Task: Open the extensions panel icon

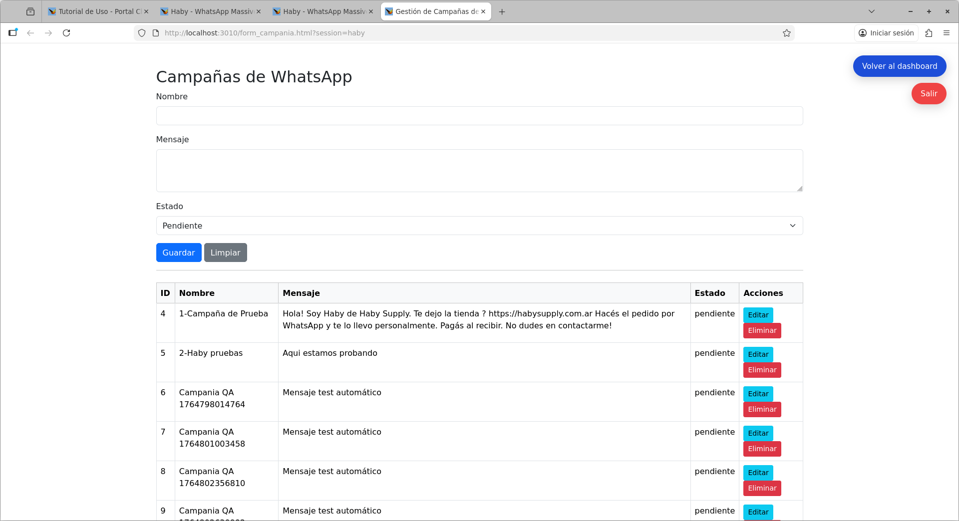Action: pos(929,33)
